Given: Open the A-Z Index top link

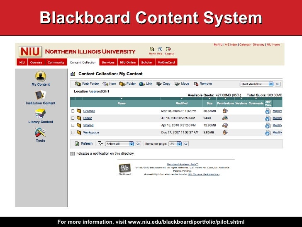Looking at the screenshot, I should [x=231, y=44].
